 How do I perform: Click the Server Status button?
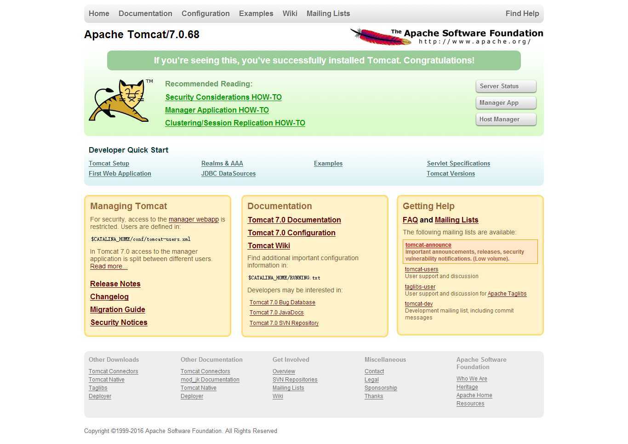506,86
